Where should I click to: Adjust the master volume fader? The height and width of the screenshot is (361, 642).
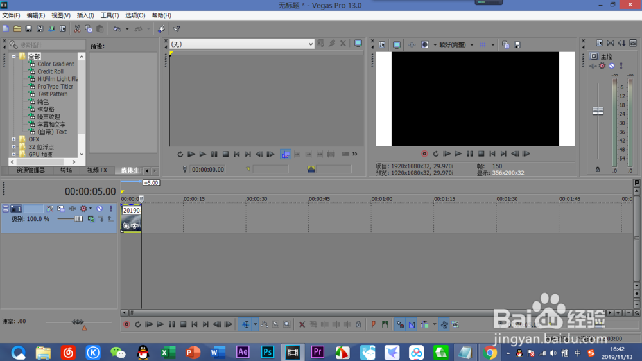pyautogui.click(x=598, y=111)
